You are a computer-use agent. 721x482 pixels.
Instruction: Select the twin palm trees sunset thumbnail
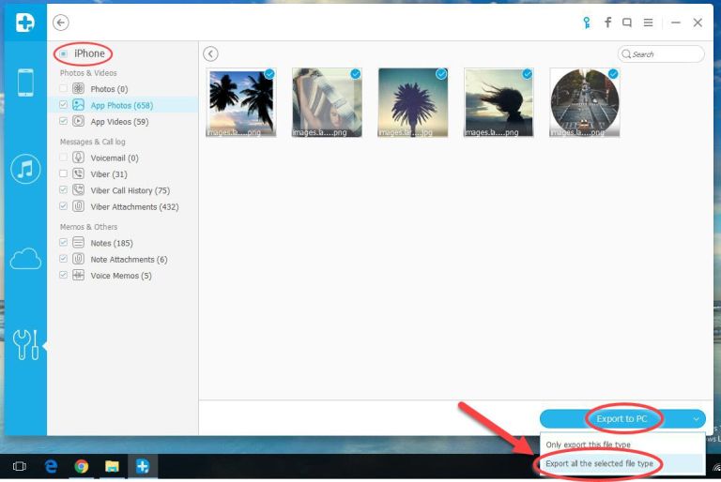(241, 102)
